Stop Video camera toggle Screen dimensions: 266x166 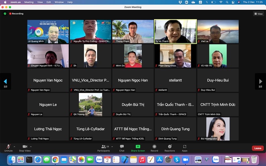point(25,148)
